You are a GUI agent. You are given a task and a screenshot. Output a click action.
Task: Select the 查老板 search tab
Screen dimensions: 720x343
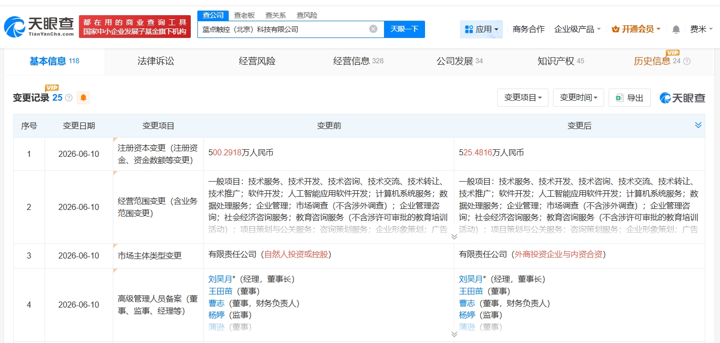(244, 15)
